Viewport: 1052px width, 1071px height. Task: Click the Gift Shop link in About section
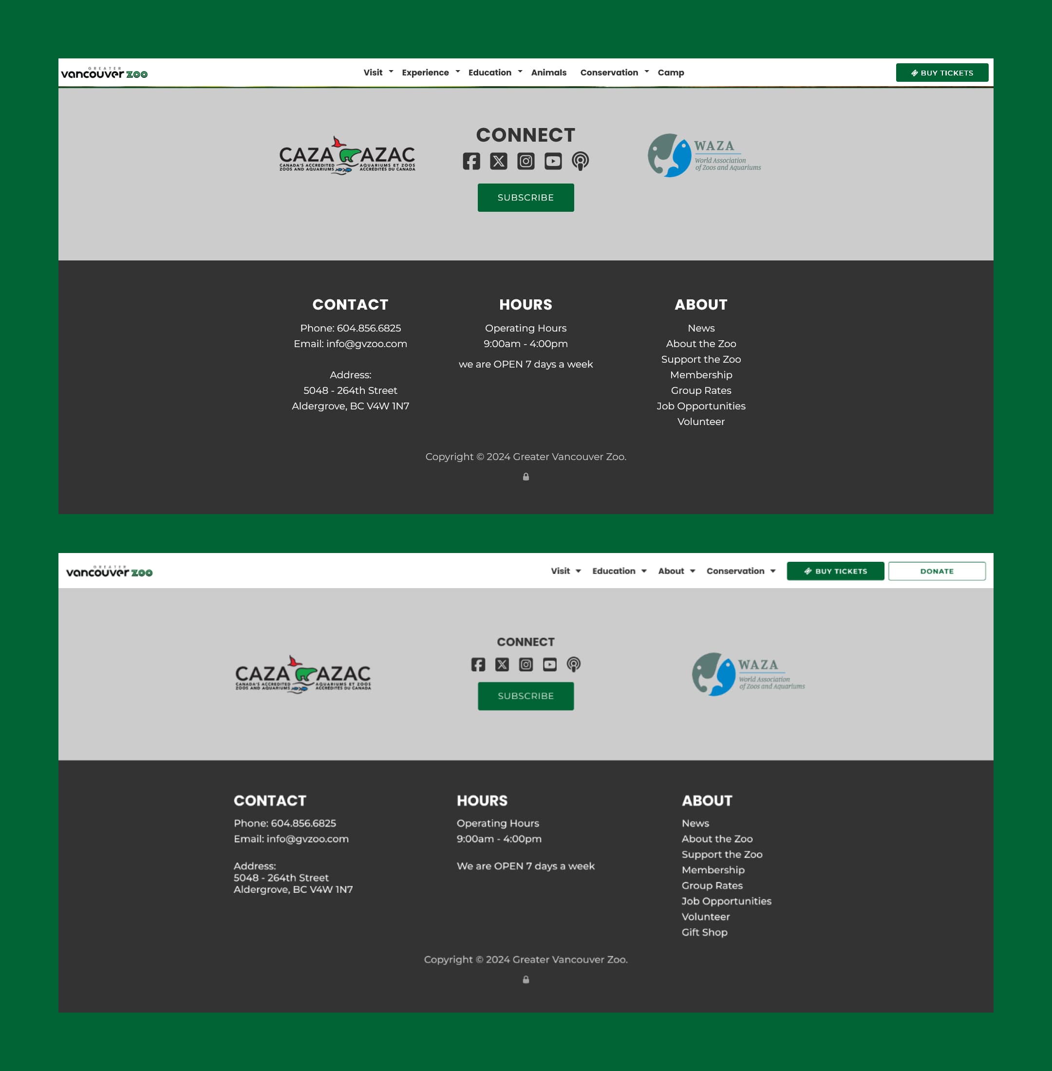704,931
